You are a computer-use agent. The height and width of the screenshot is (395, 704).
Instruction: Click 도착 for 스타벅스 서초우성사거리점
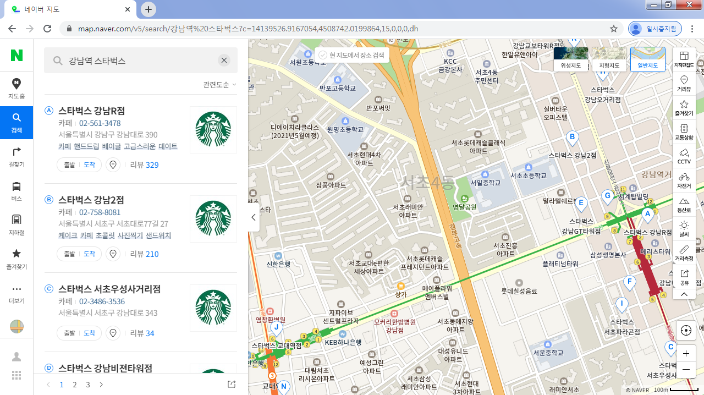(89, 333)
